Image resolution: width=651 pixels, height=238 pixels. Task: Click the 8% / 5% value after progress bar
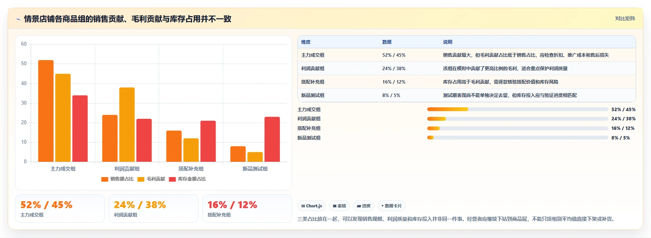click(621, 138)
